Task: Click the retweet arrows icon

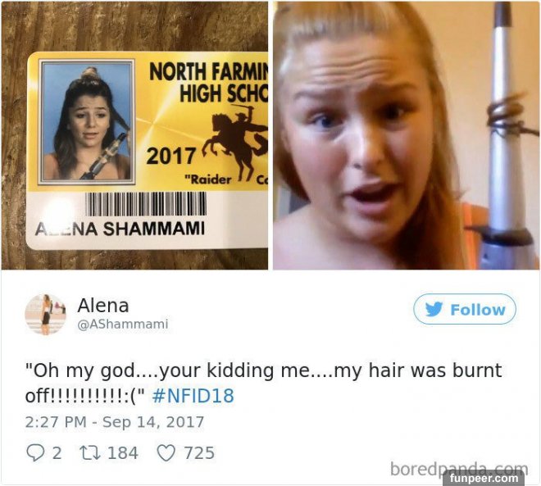Action: (x=90, y=452)
